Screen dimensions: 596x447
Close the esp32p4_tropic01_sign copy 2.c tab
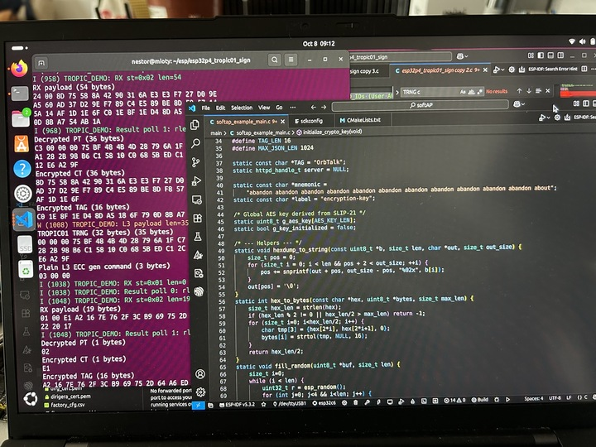tap(485, 70)
